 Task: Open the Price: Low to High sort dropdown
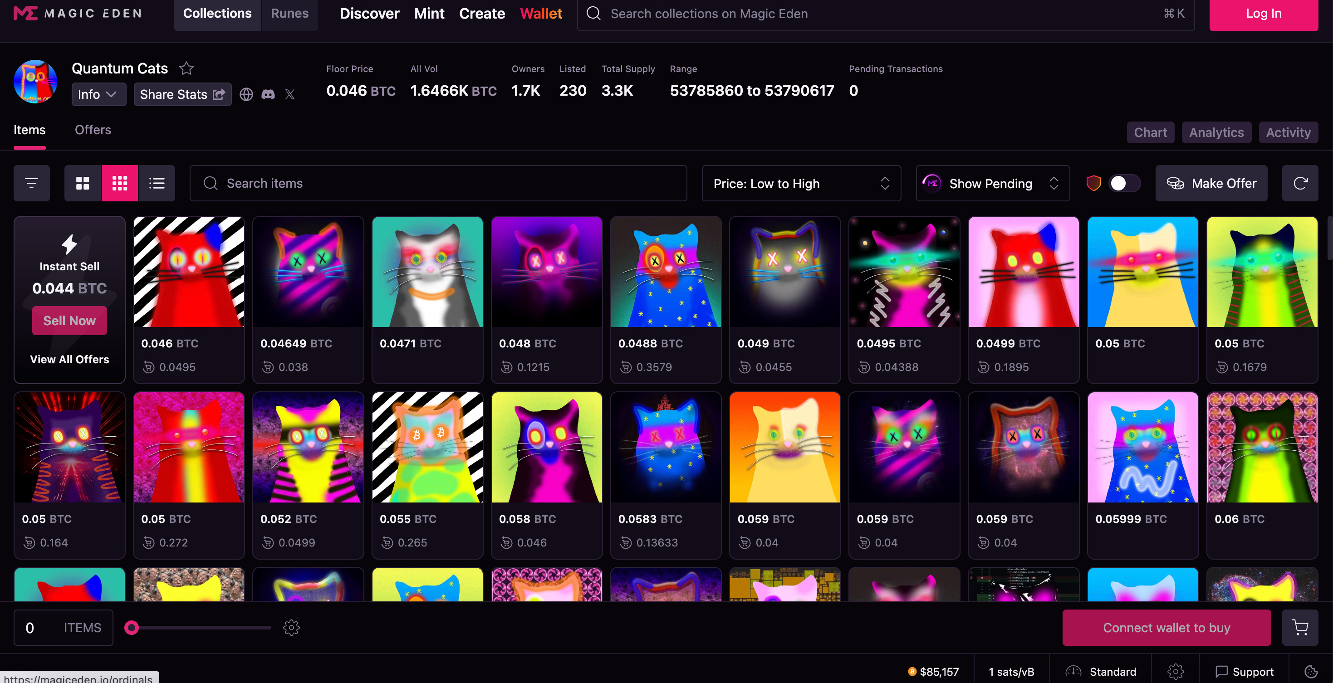pos(801,183)
